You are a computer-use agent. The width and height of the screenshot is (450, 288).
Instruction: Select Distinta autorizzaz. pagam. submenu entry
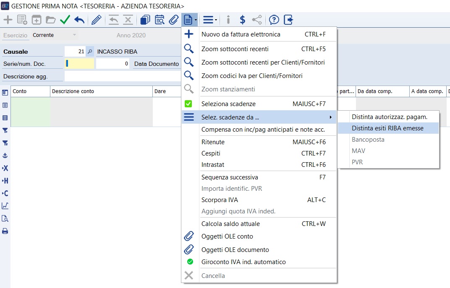389,117
